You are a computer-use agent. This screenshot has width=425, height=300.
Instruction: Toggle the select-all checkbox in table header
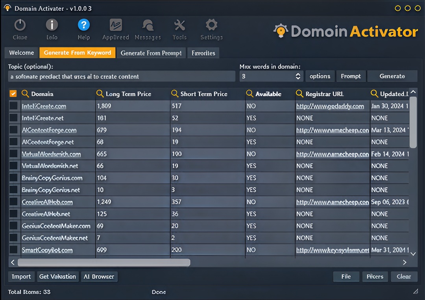(13, 94)
